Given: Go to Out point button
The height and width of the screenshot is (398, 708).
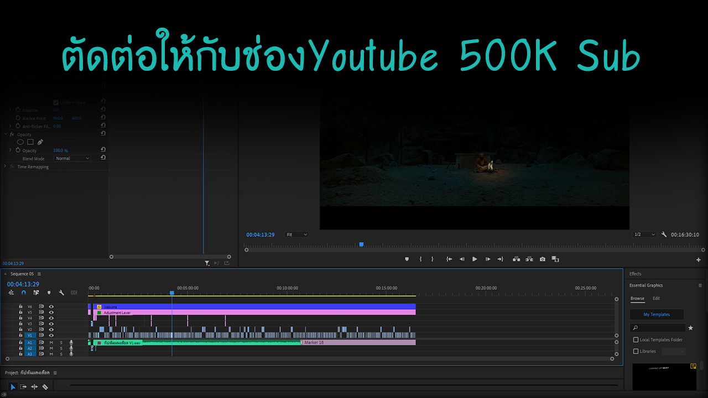Looking at the screenshot, I should 500,259.
